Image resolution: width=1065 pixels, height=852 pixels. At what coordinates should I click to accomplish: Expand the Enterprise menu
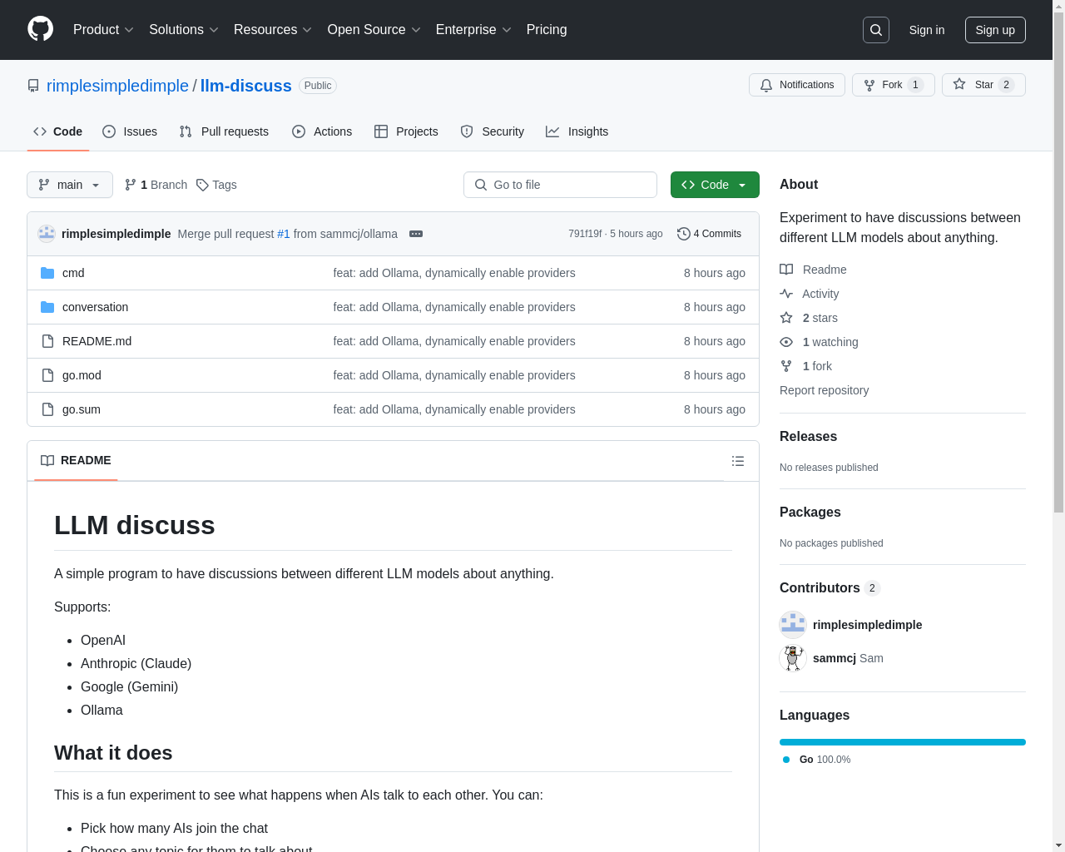click(473, 30)
